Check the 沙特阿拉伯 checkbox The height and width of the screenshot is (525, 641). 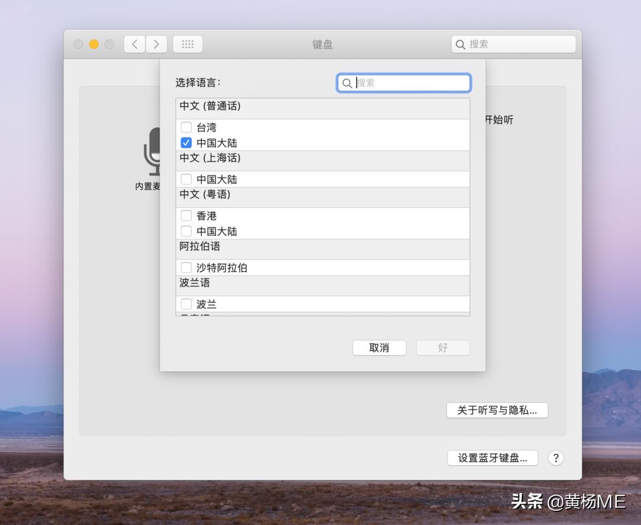click(x=186, y=267)
